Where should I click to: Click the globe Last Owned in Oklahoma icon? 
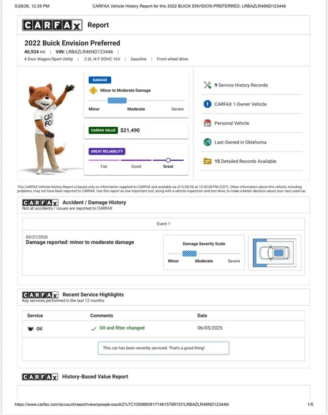(208, 142)
